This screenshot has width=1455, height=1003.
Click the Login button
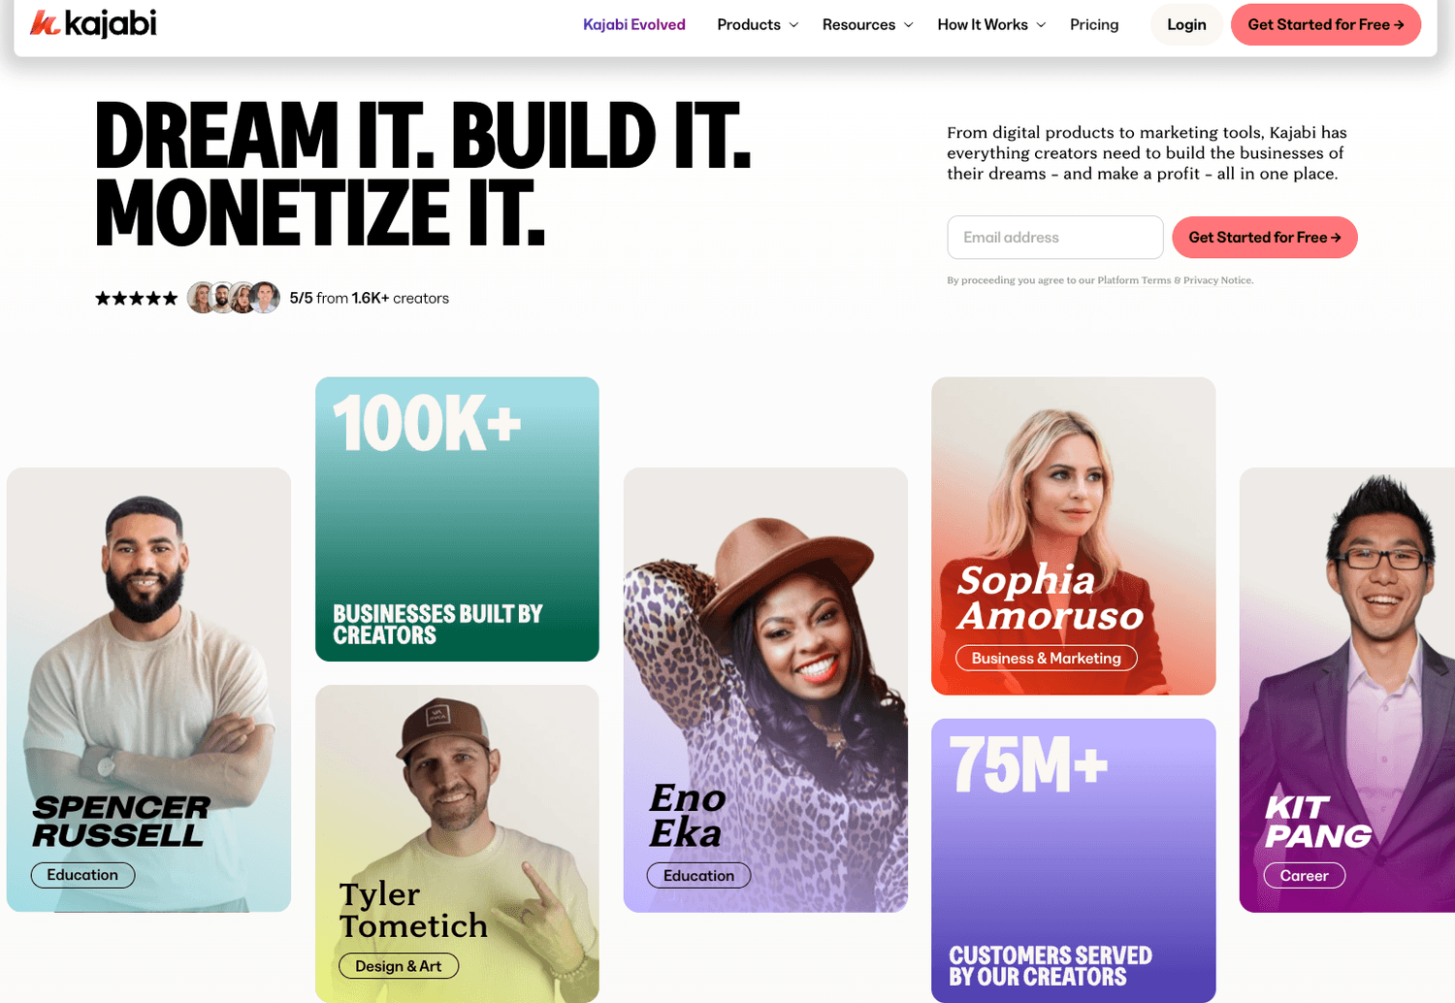pos(1186,24)
